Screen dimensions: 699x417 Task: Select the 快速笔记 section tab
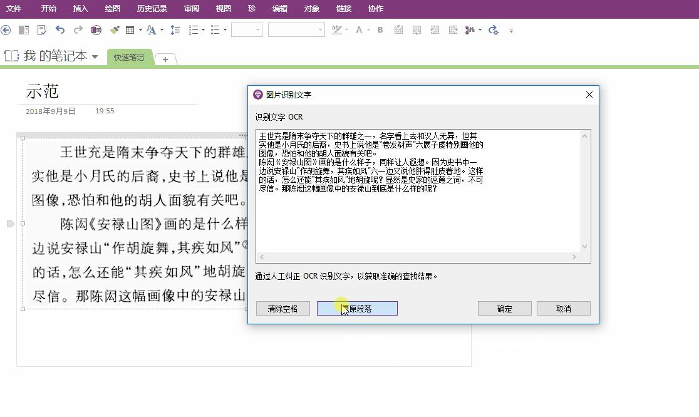(x=129, y=58)
